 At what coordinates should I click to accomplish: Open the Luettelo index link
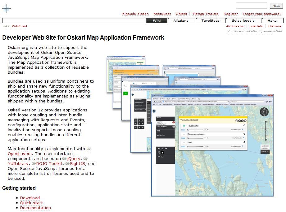[256, 26]
